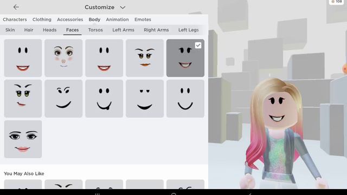Switch to the Body tab
Viewport: 347px width, 195px height.
tap(94, 19)
